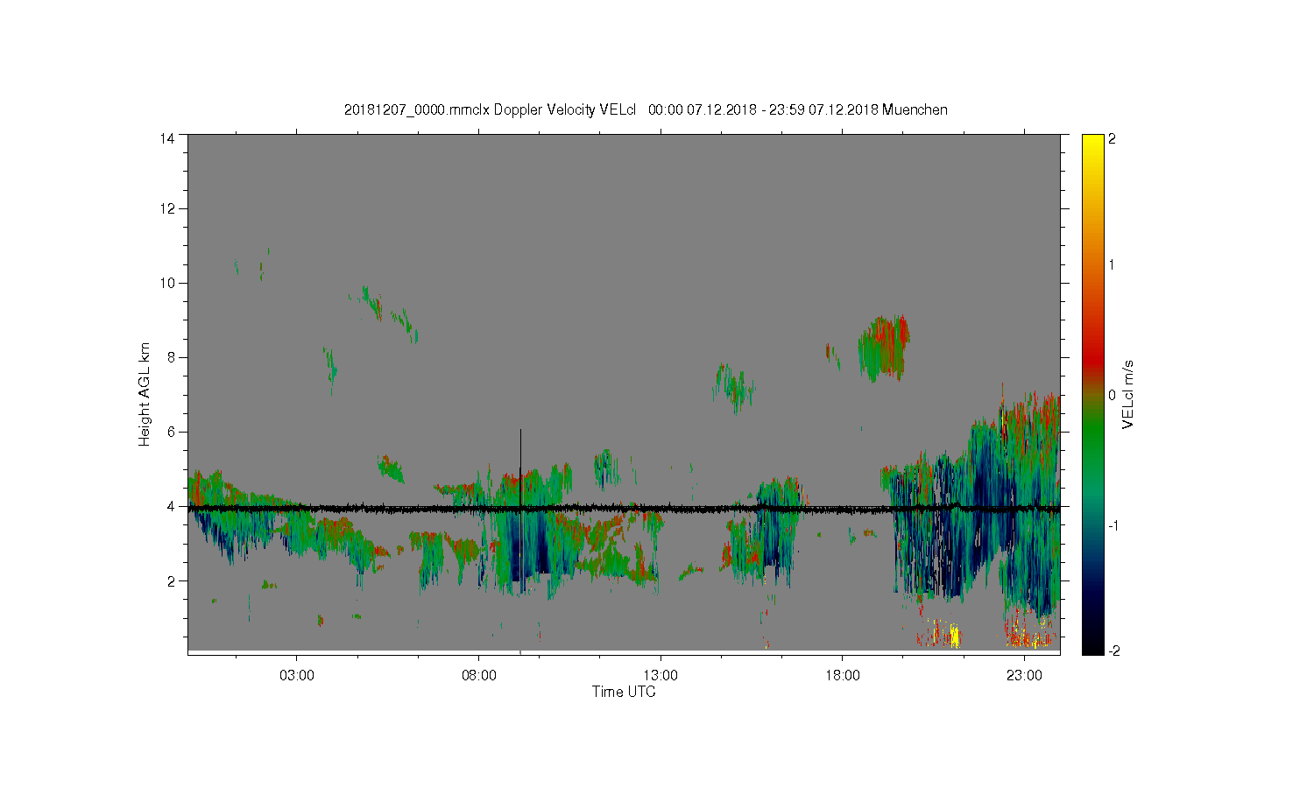The image size is (1314, 788).
Task: Click the 6 km height tick label
Action: pyautogui.click(x=170, y=432)
